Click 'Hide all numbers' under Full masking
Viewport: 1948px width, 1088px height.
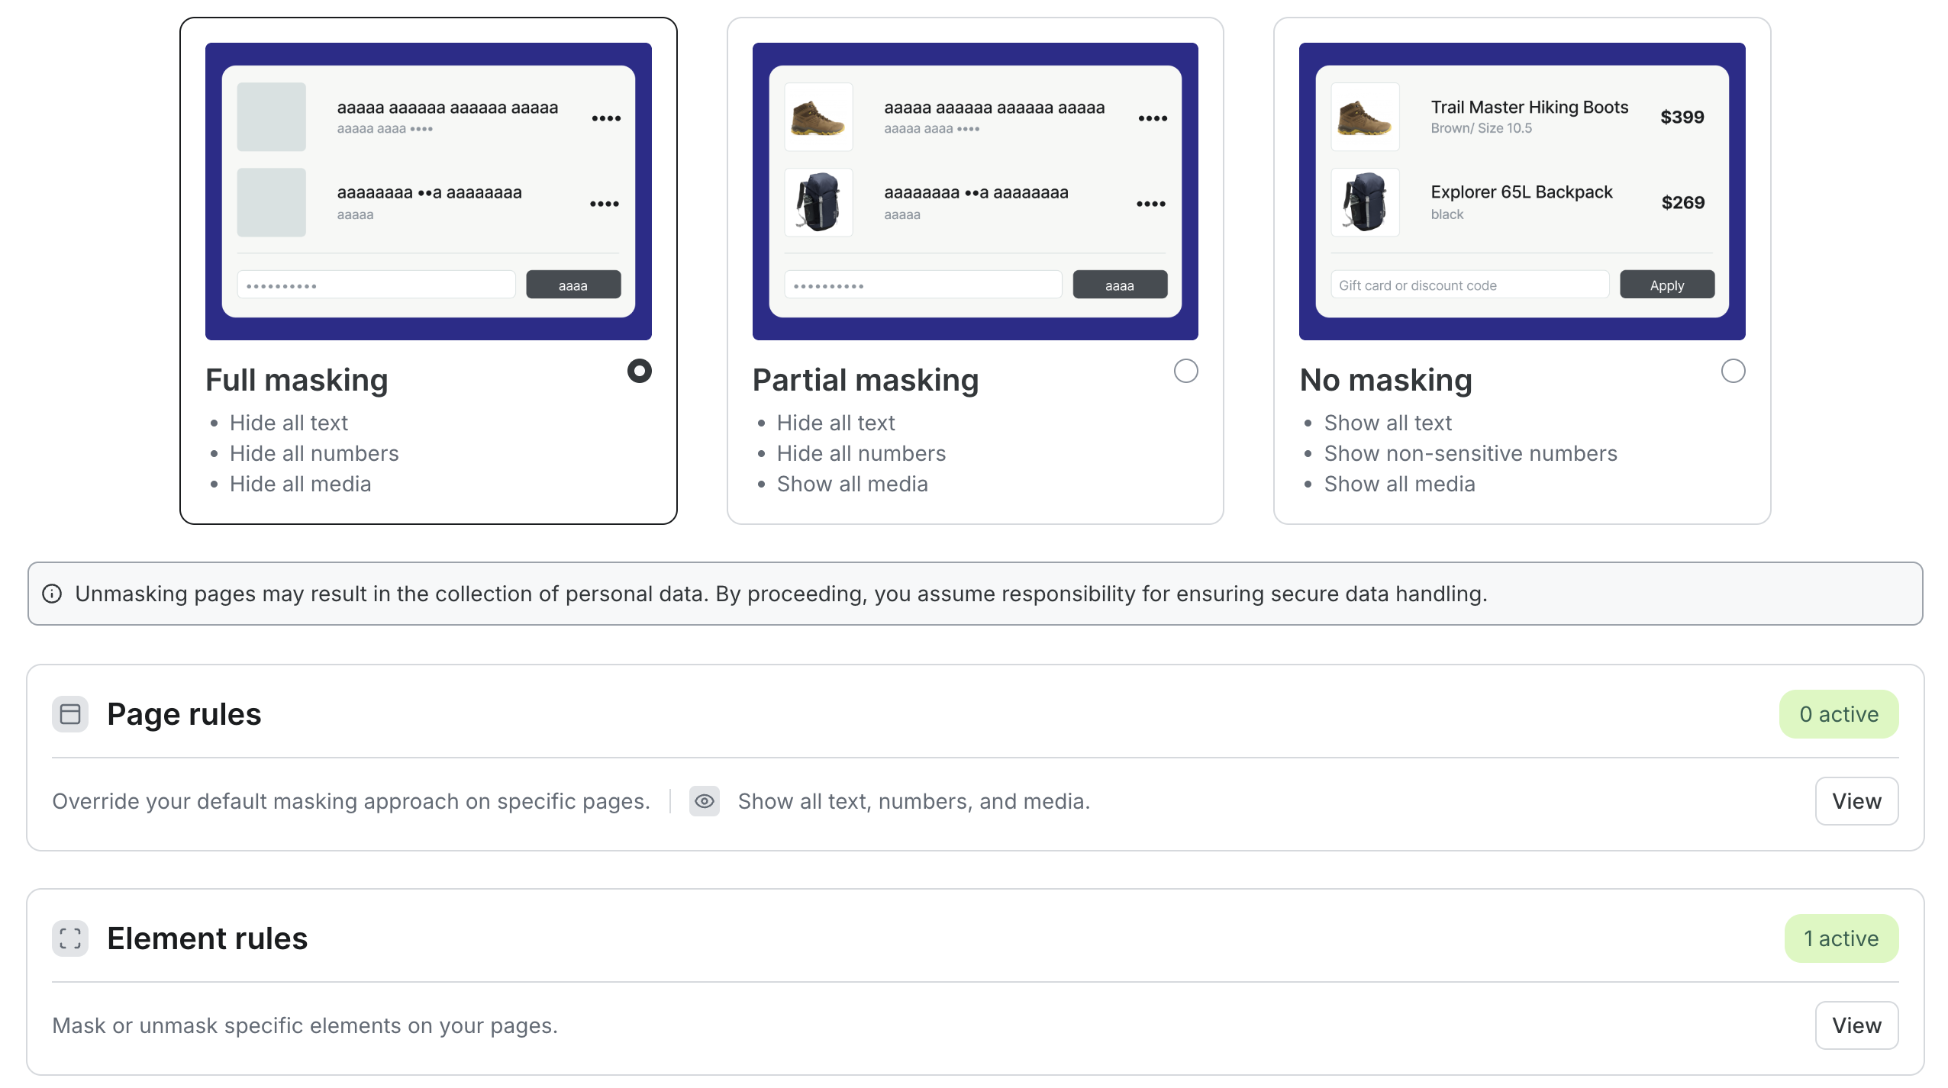click(x=314, y=453)
